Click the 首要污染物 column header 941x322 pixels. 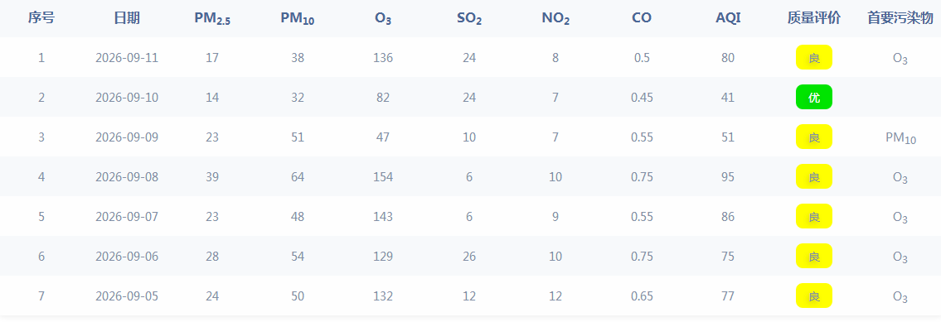click(x=900, y=18)
